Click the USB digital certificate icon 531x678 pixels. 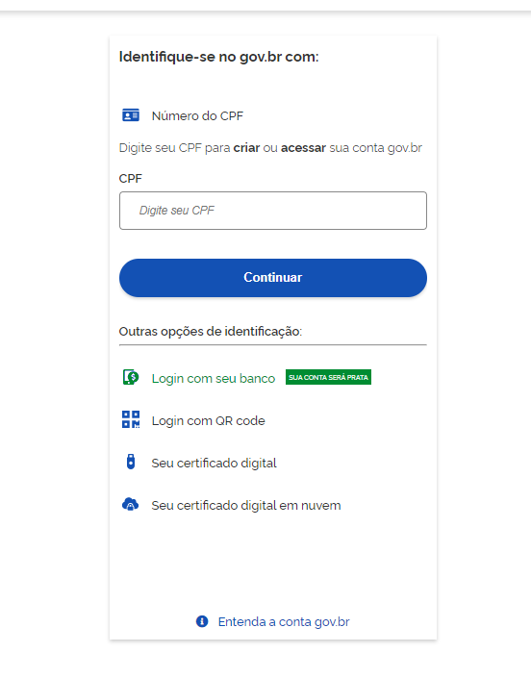131,462
